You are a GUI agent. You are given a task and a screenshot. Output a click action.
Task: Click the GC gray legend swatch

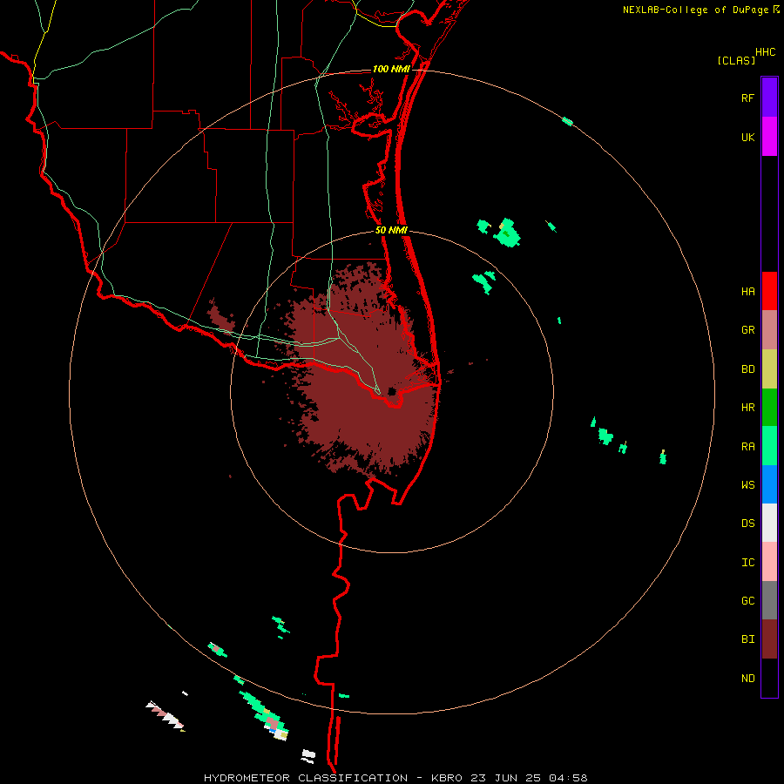[769, 600]
